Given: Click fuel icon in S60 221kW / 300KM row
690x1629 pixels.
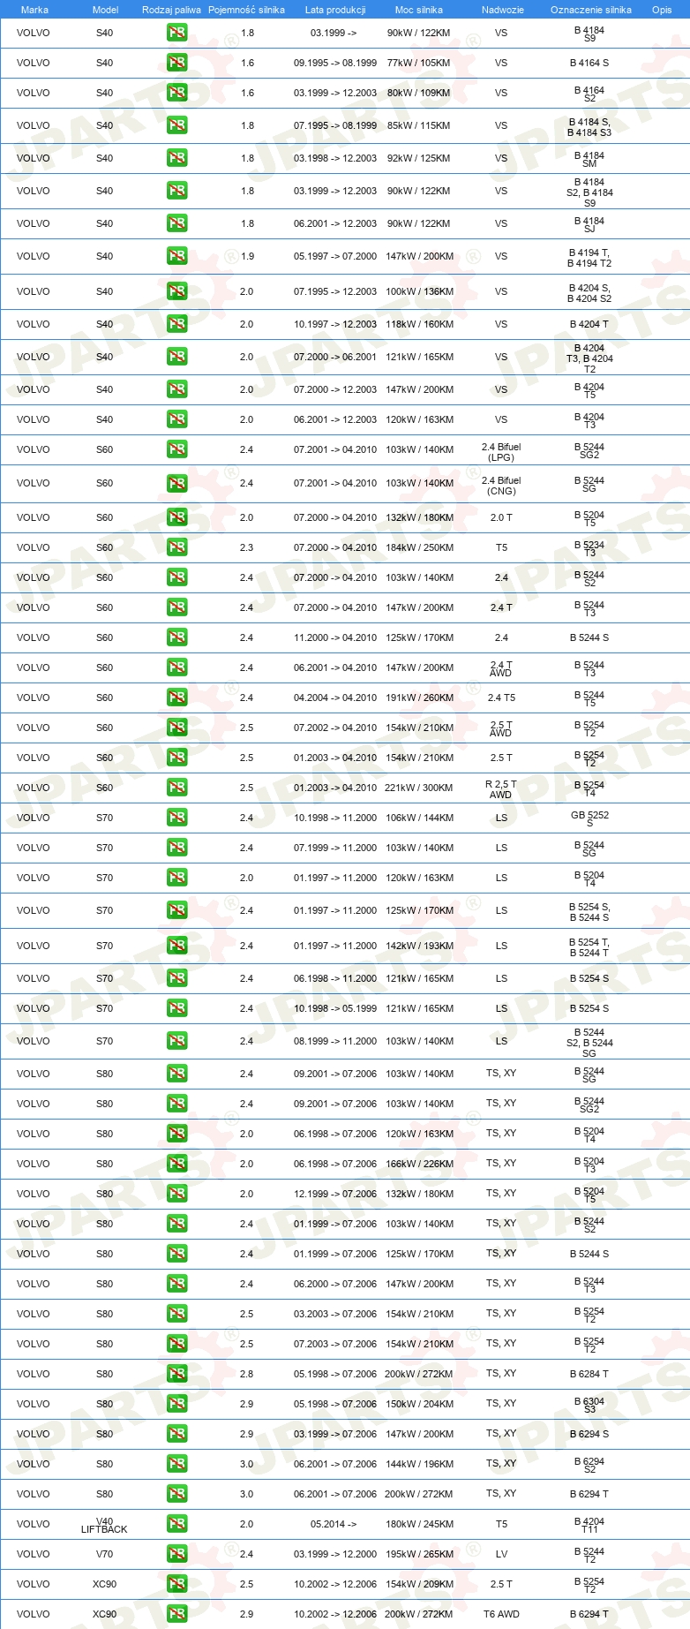Looking at the screenshot, I should point(176,788).
